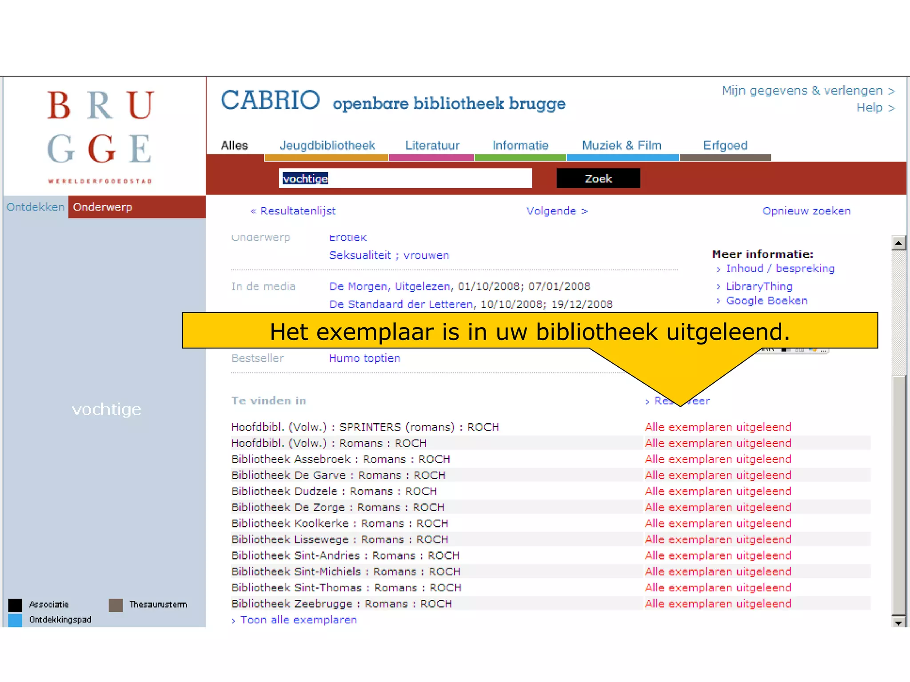Viewport: 910px width, 682px height.
Task: Open the Erfgoed tab
Action: click(x=725, y=145)
